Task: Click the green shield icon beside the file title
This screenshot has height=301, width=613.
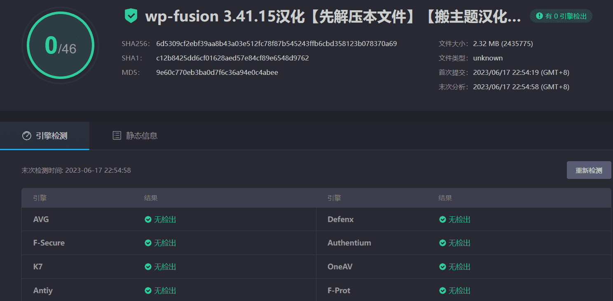Action: (x=131, y=16)
